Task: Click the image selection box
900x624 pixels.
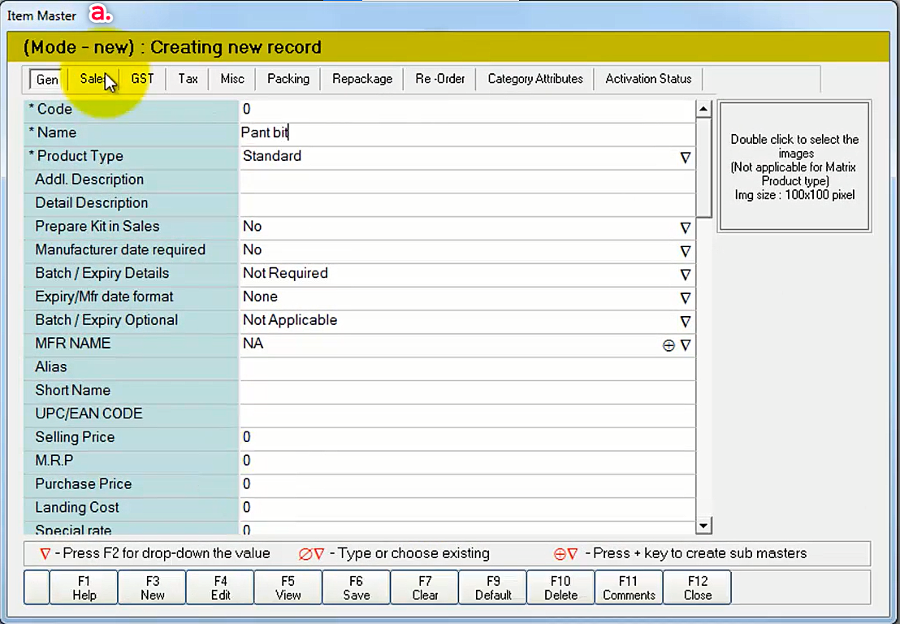Action: pyautogui.click(x=794, y=167)
